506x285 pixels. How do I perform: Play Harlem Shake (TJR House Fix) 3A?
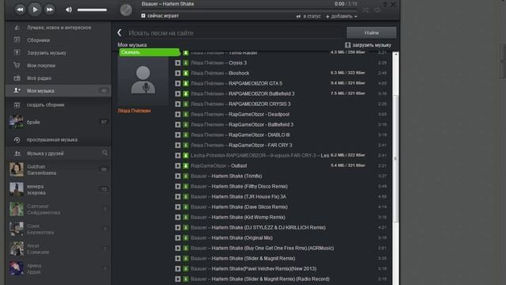tap(178, 197)
